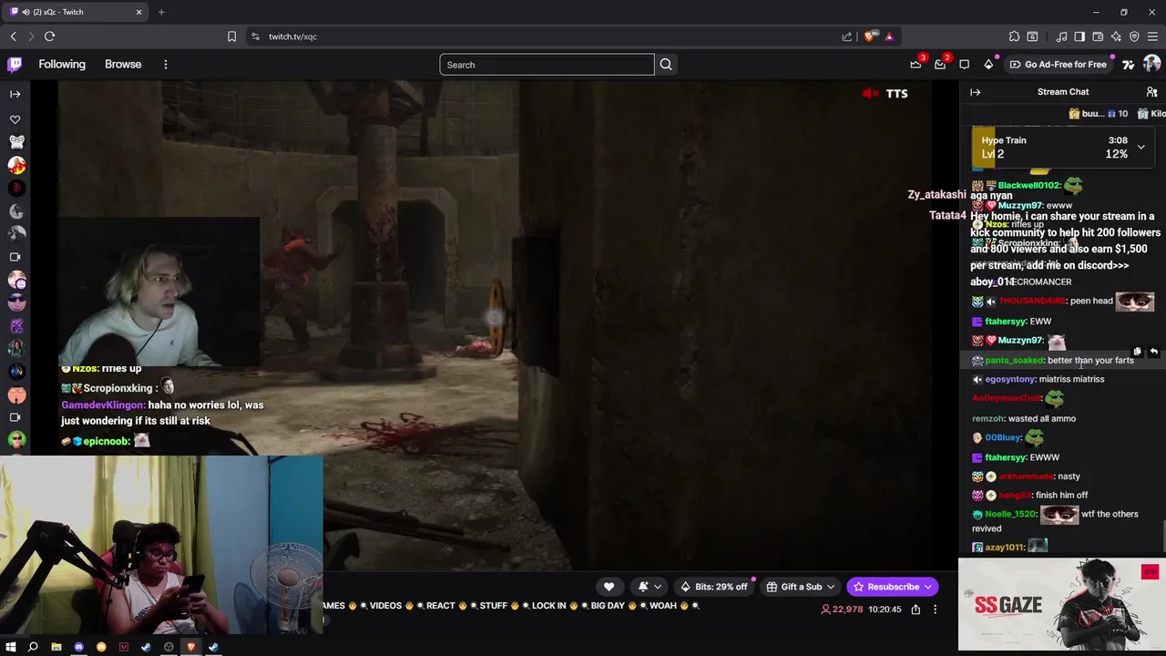Open the Twitch home logo
The width and height of the screenshot is (1166, 656).
click(15, 64)
